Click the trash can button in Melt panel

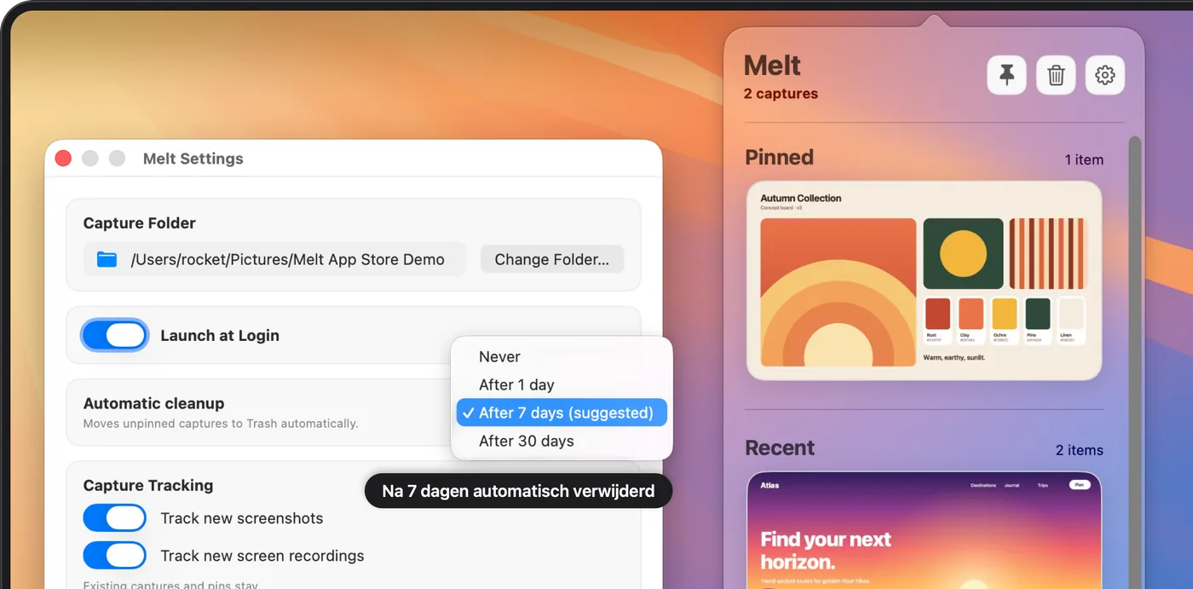pos(1056,75)
